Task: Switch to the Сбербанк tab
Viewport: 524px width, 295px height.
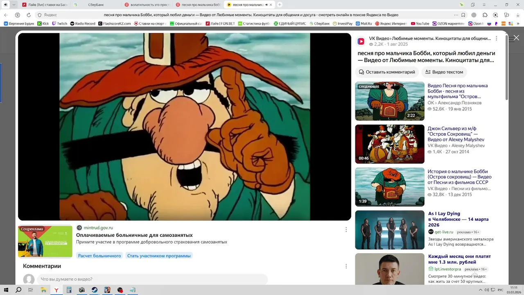Action: [97, 5]
